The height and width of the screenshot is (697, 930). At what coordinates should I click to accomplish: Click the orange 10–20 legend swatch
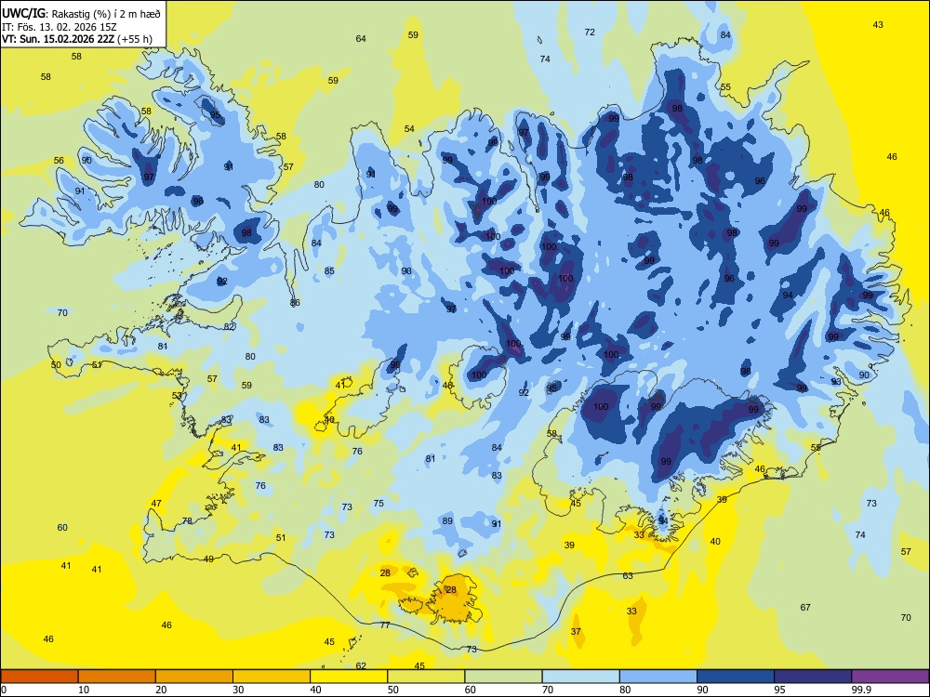117,677
